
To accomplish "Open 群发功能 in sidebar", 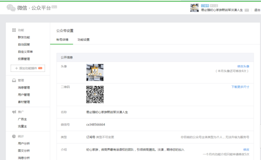I will tap(24, 37).
